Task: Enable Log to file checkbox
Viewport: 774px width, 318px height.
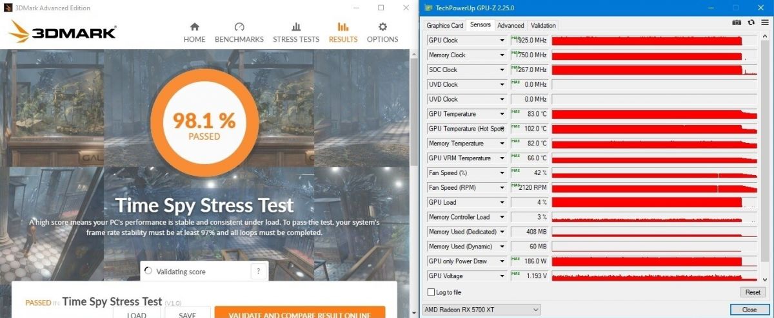Action: [x=431, y=292]
